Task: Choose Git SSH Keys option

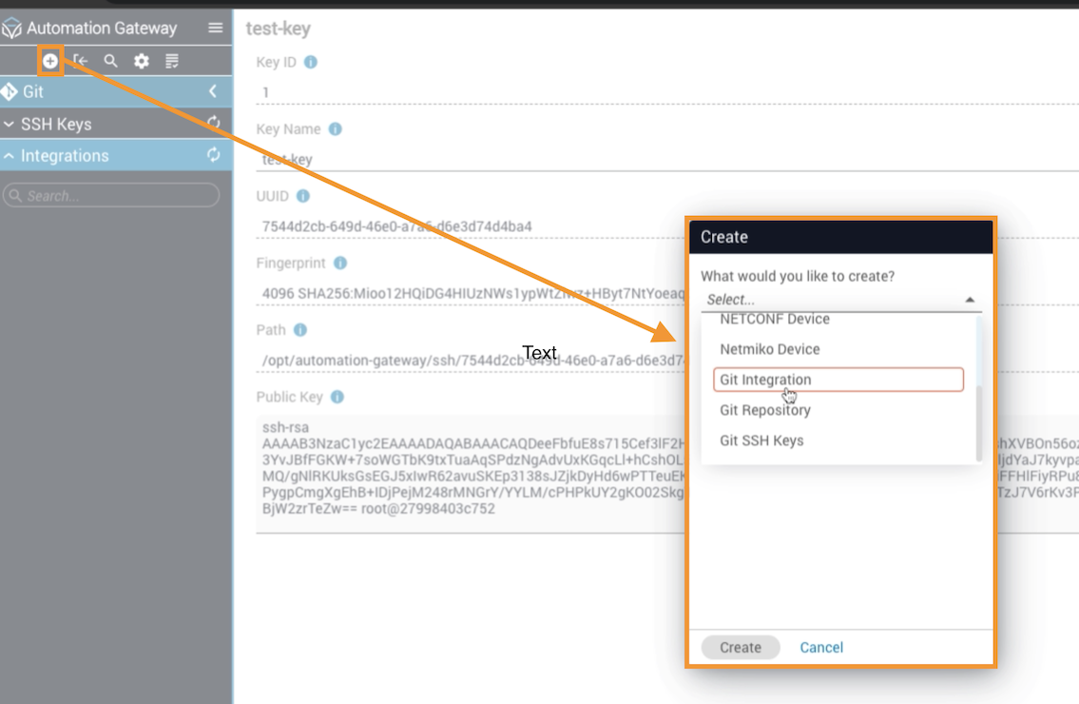Action: click(x=838, y=440)
